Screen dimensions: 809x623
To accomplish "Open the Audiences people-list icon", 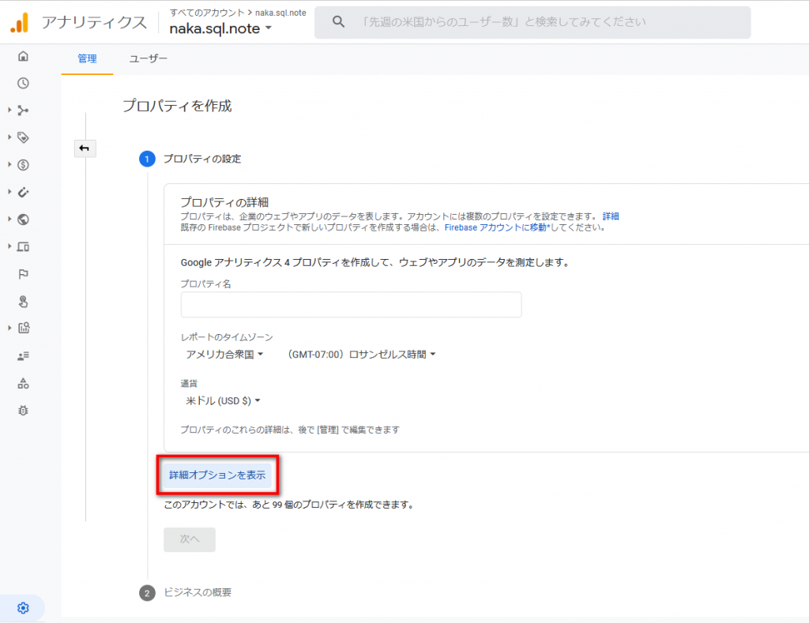I will 23,356.
